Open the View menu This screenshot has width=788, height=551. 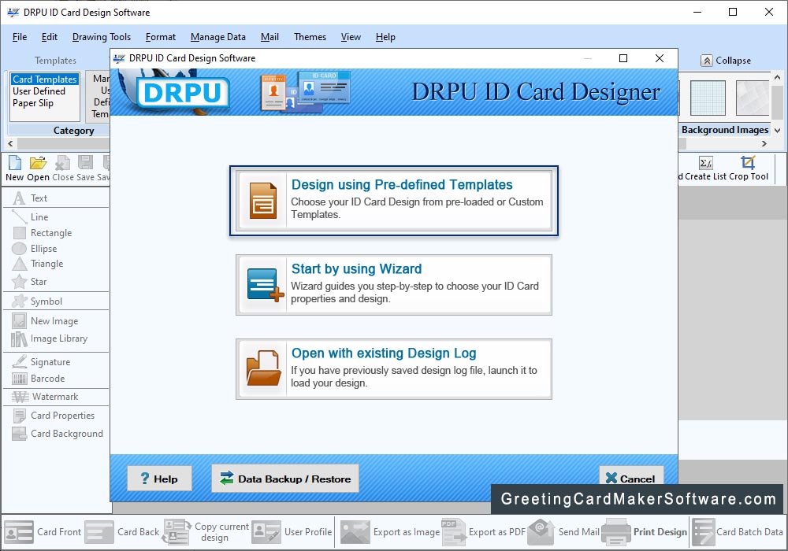(x=351, y=37)
